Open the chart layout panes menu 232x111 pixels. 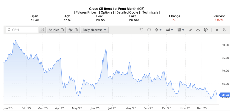coord(181,30)
